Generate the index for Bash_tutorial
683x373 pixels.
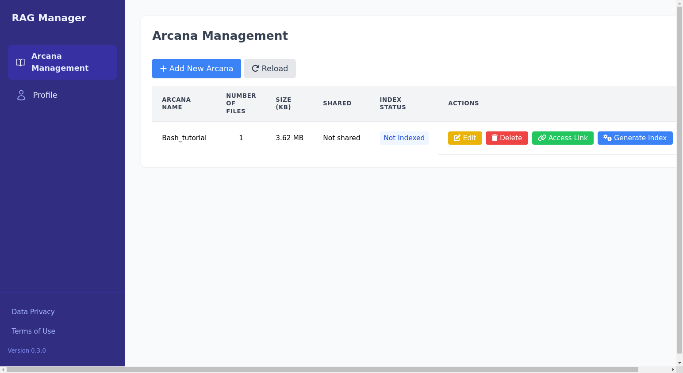[x=635, y=138]
